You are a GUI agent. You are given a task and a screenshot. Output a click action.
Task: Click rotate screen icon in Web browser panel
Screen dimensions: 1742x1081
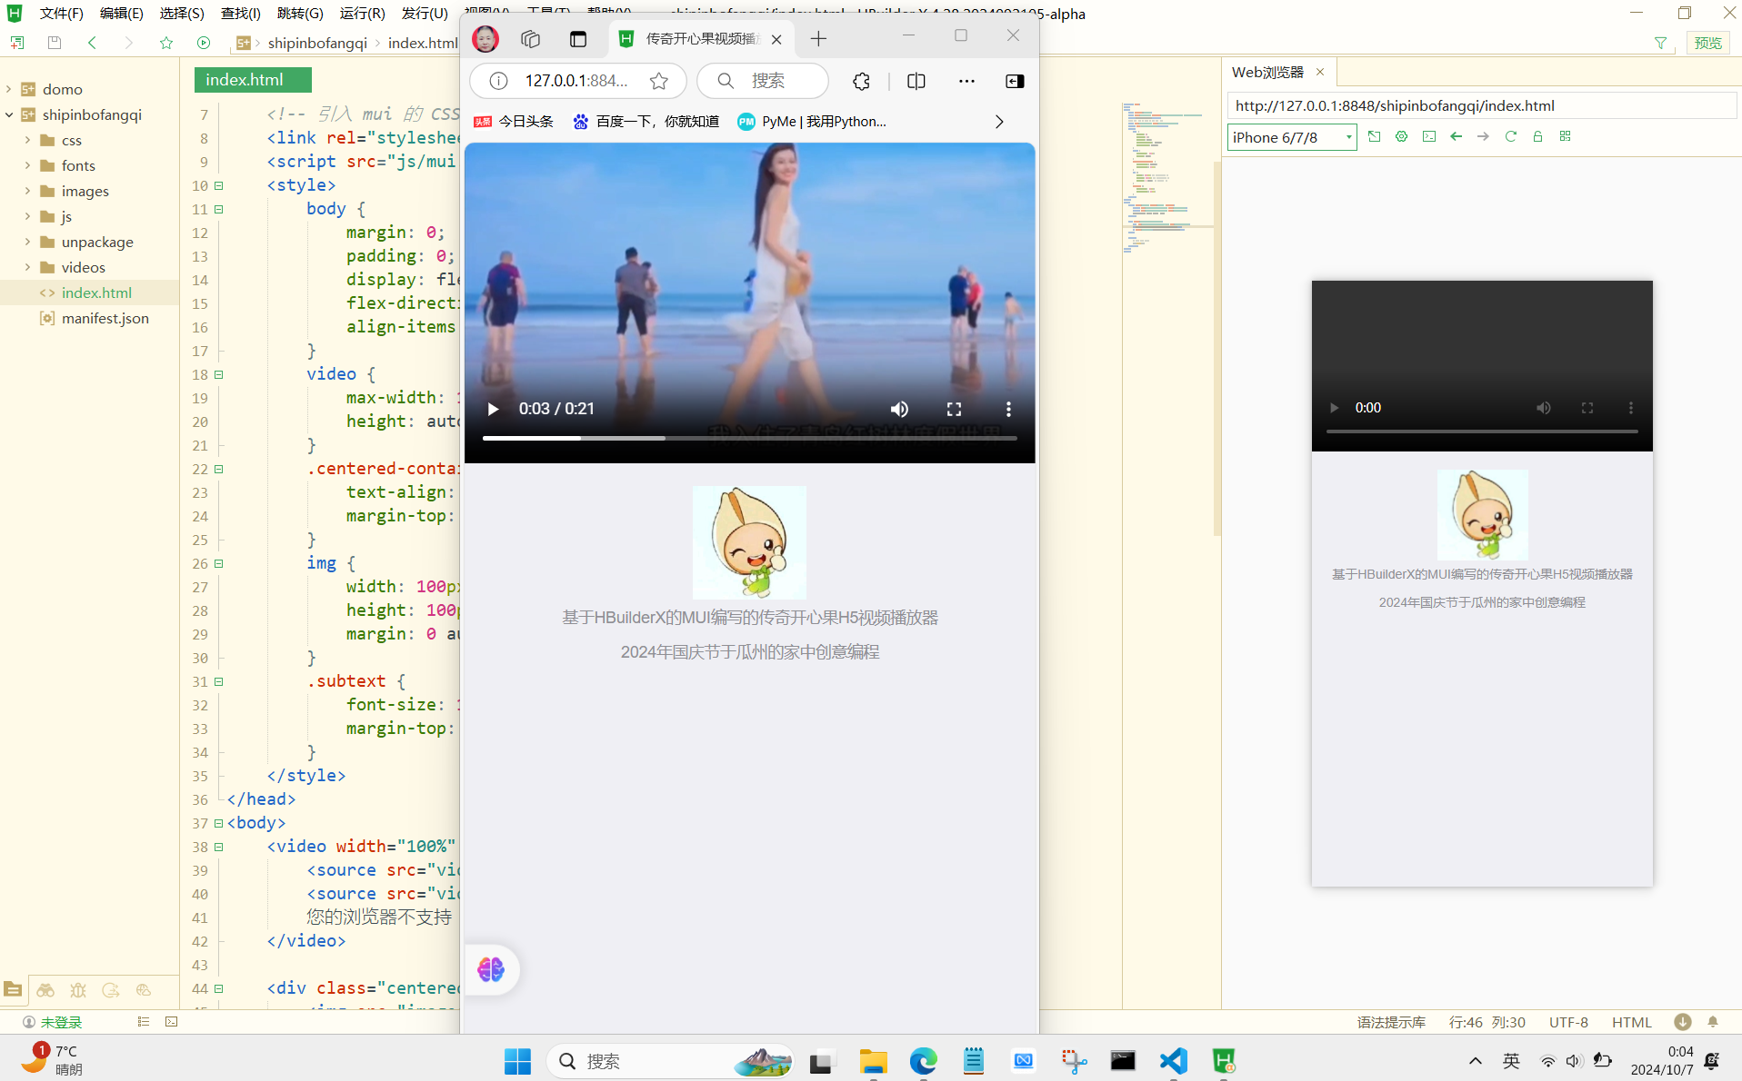coord(1374,136)
